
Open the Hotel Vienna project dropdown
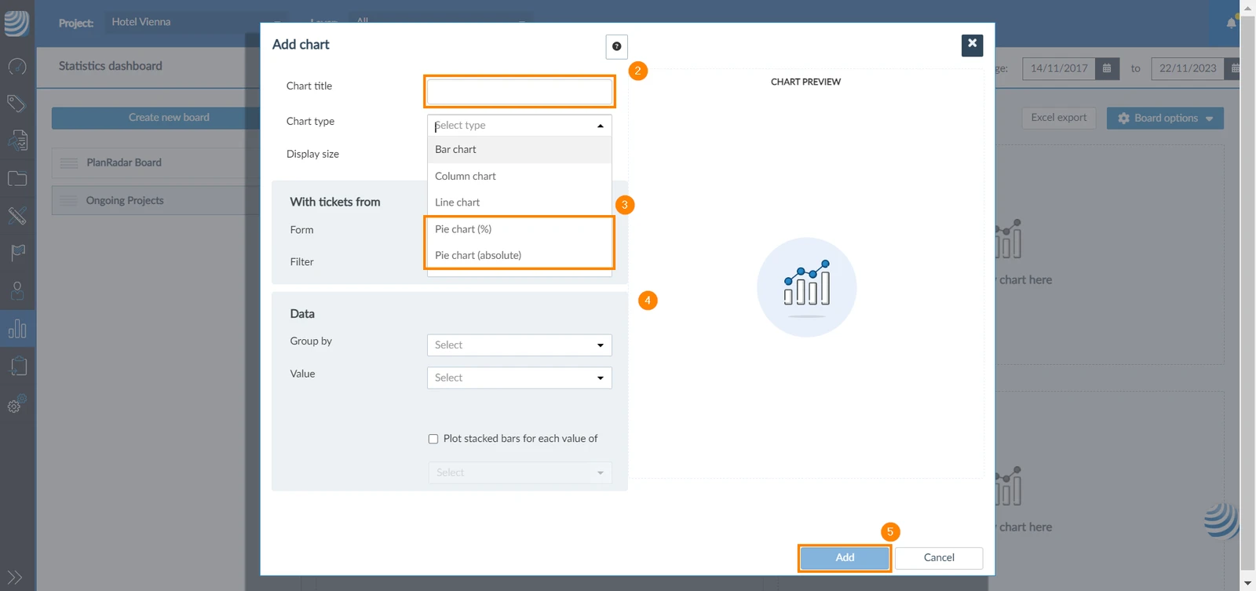[x=195, y=22]
